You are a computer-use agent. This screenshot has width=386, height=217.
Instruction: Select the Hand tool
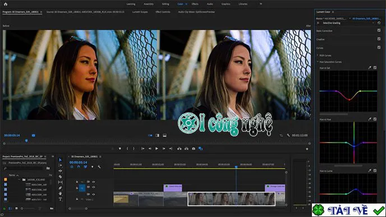pyautogui.click(x=61, y=193)
